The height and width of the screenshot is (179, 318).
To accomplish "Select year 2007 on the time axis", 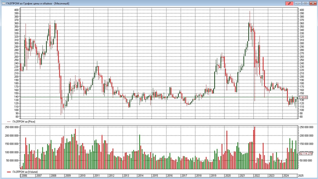I will click(39, 176).
